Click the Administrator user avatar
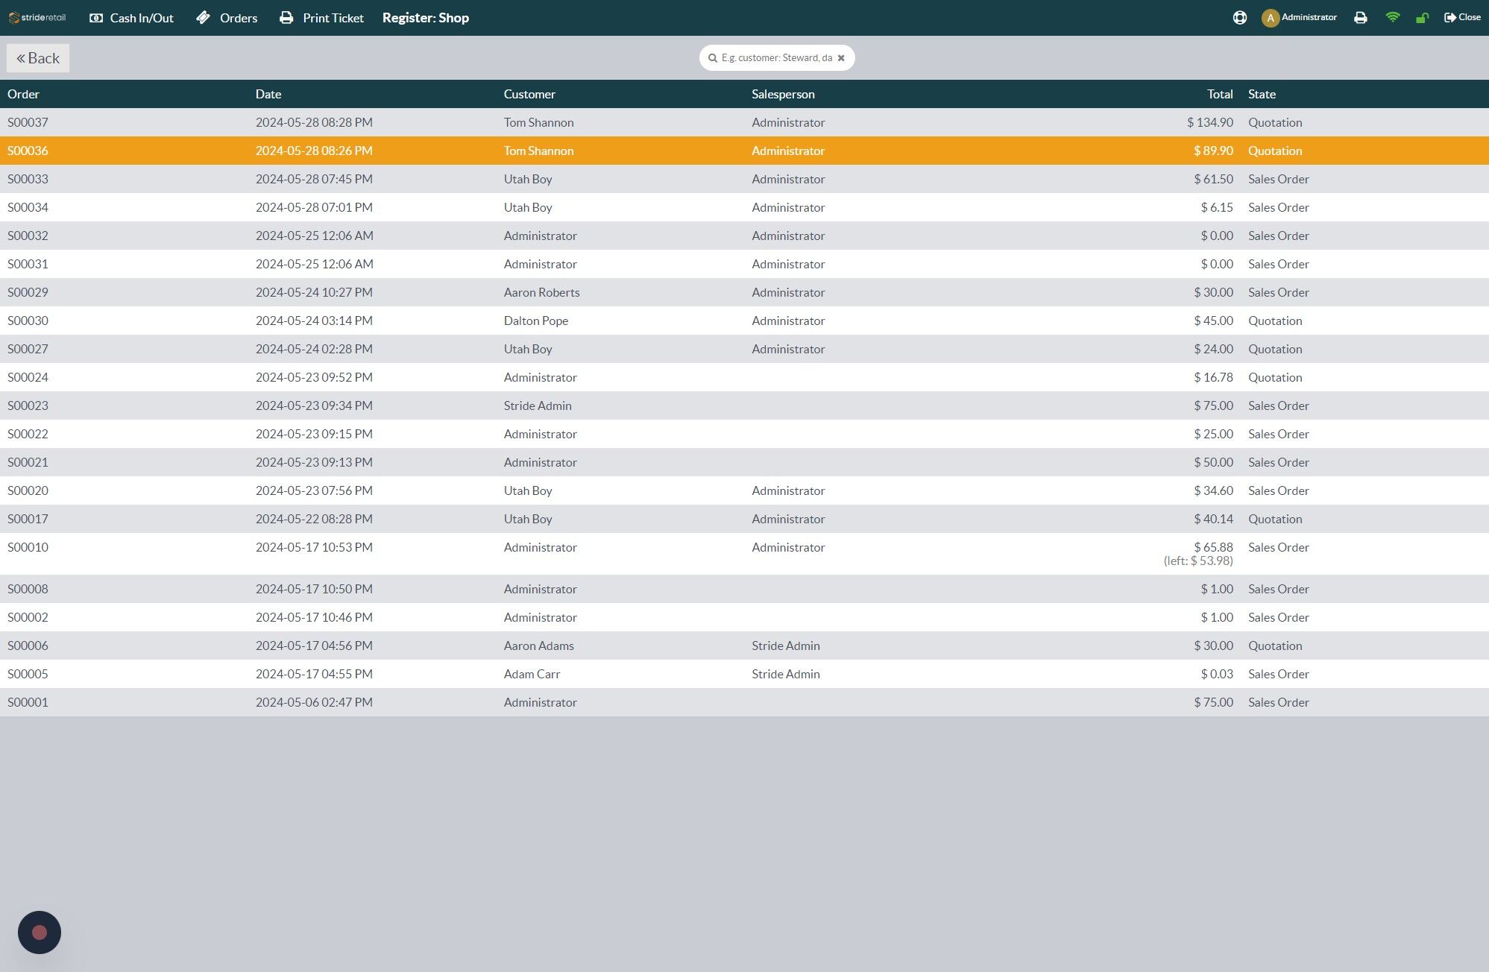 pyautogui.click(x=1271, y=18)
